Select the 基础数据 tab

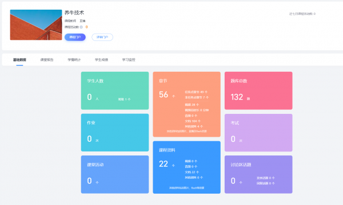click(19, 60)
